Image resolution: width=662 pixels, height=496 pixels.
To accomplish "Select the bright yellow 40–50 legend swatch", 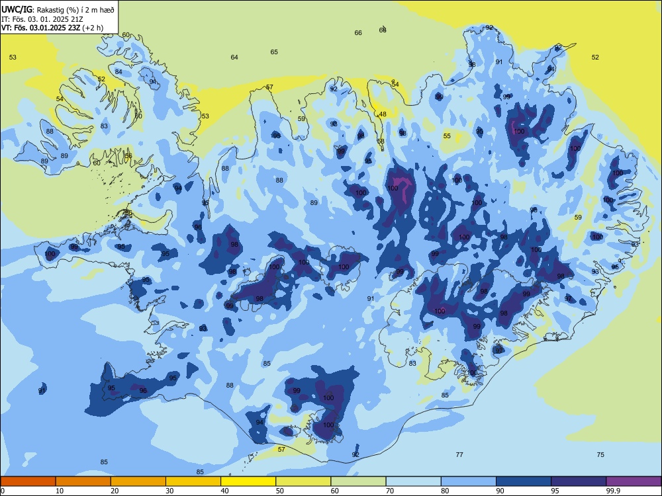I will [x=248, y=481].
